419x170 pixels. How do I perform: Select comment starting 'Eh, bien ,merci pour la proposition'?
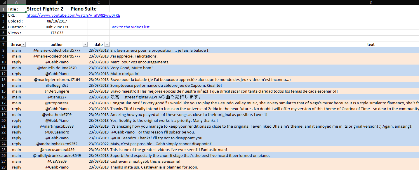pos(264,50)
